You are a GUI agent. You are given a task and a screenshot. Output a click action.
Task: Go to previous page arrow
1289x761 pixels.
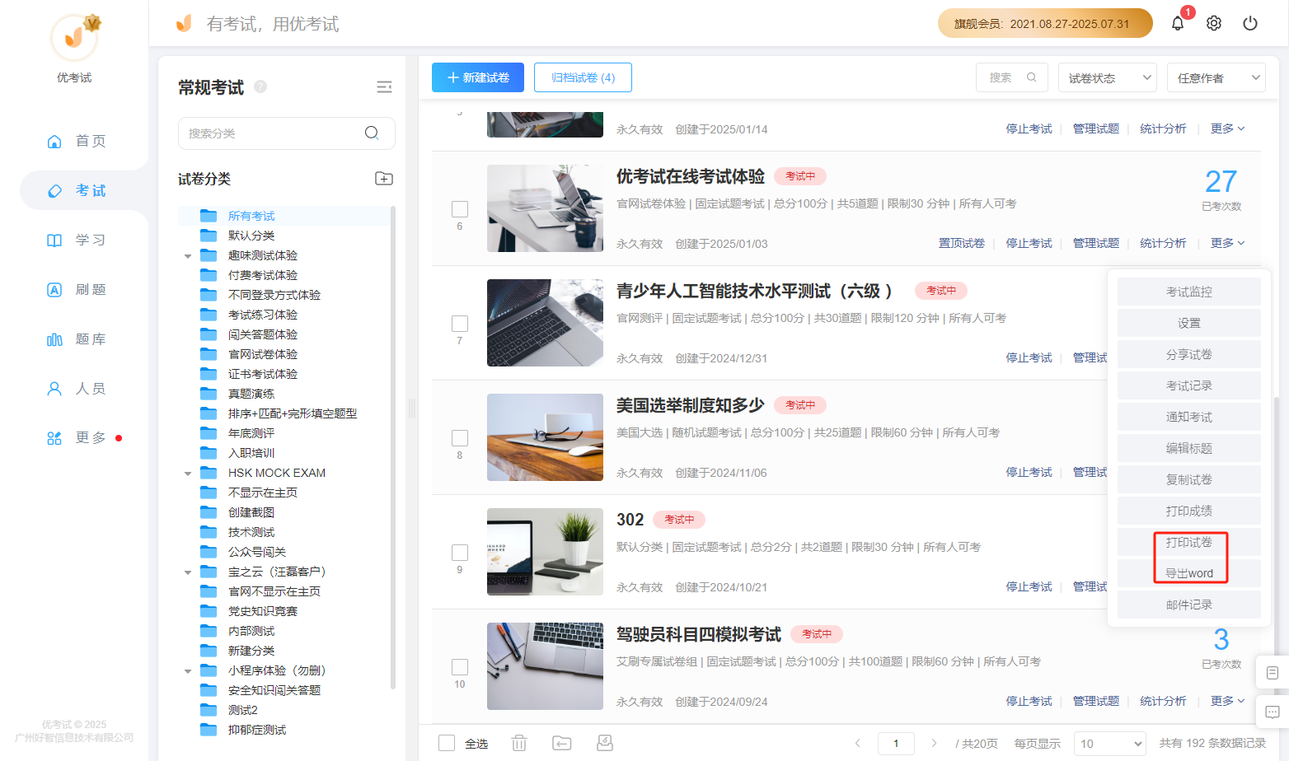858,743
